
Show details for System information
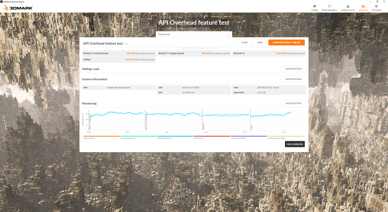pyautogui.click(x=293, y=79)
